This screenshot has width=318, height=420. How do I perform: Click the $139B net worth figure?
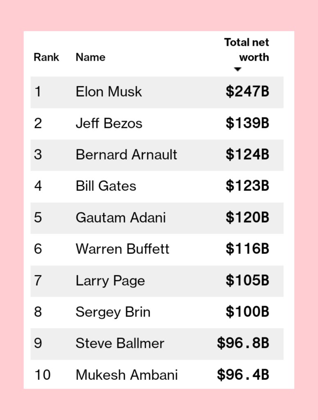click(247, 123)
